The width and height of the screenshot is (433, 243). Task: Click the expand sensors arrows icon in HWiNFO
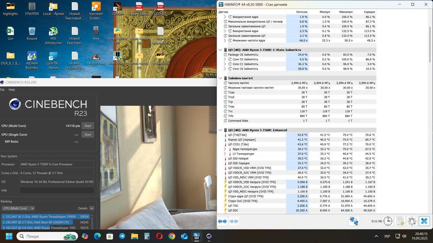pos(222,221)
